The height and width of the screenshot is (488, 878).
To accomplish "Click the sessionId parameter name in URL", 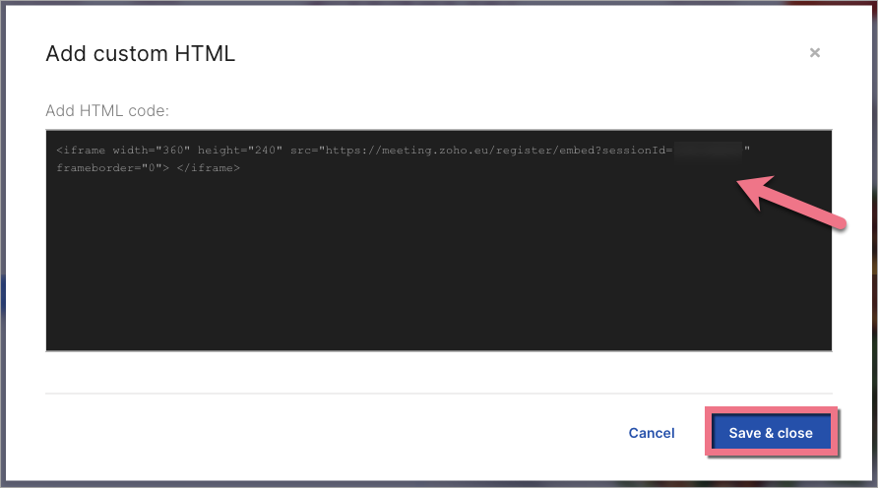I will pyautogui.click(x=635, y=150).
